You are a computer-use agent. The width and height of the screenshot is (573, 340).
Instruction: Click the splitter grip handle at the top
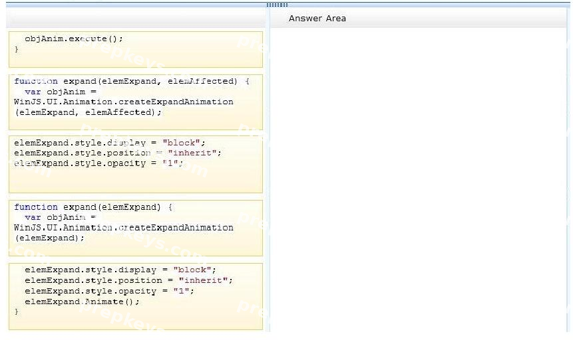(277, 5)
